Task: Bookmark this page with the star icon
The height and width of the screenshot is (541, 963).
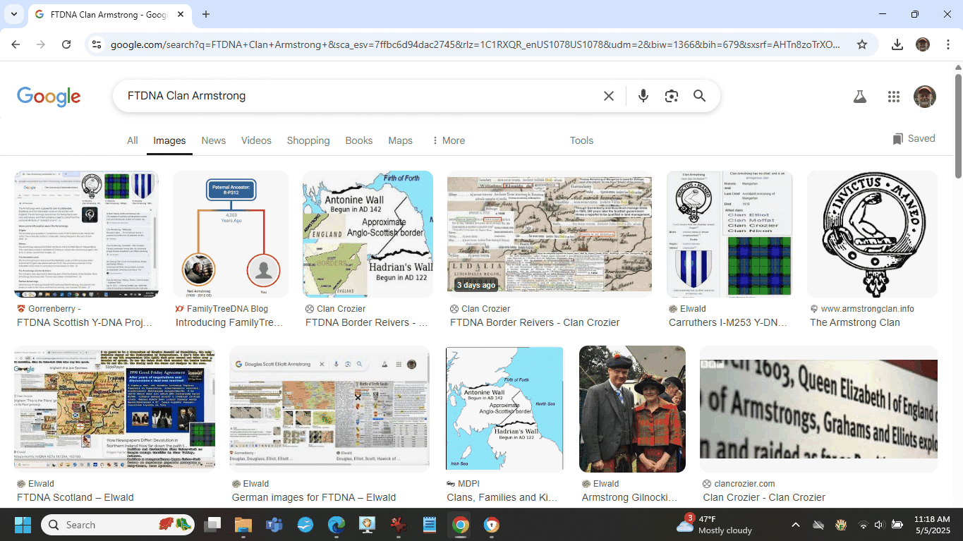Action: click(862, 44)
